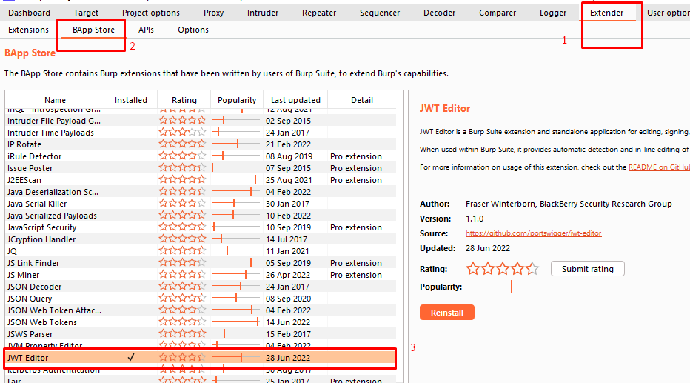
Task: Select the Intruder Time Payloads extension
Action: 201,133
